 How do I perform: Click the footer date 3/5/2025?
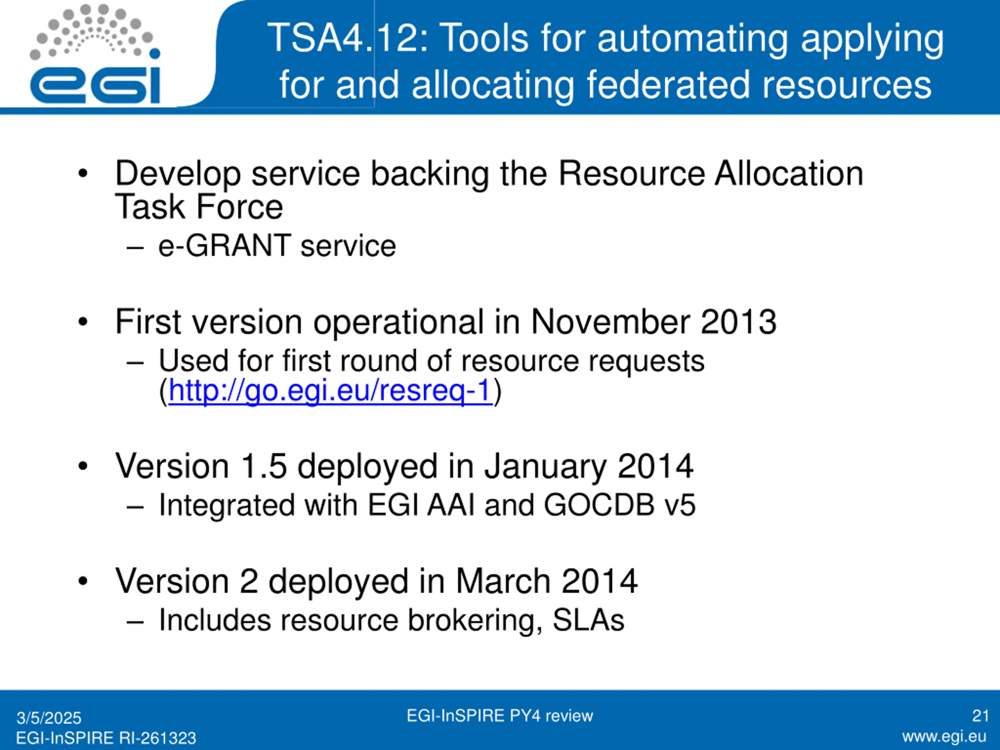pyautogui.click(x=49, y=718)
